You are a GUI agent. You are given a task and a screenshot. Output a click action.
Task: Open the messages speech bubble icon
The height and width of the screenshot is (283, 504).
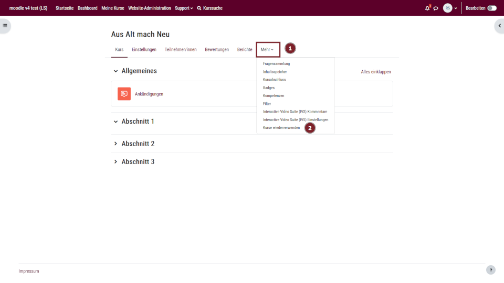tap(436, 8)
